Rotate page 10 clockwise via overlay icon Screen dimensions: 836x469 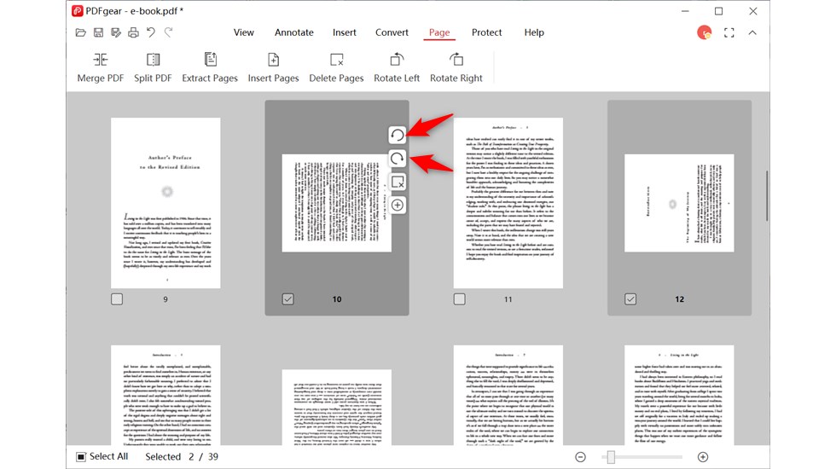tap(398, 159)
